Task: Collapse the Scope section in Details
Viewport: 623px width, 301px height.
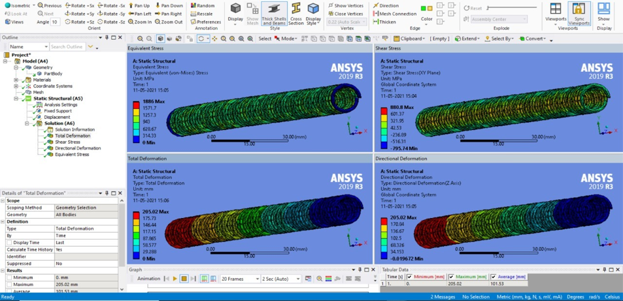Action: [3, 200]
